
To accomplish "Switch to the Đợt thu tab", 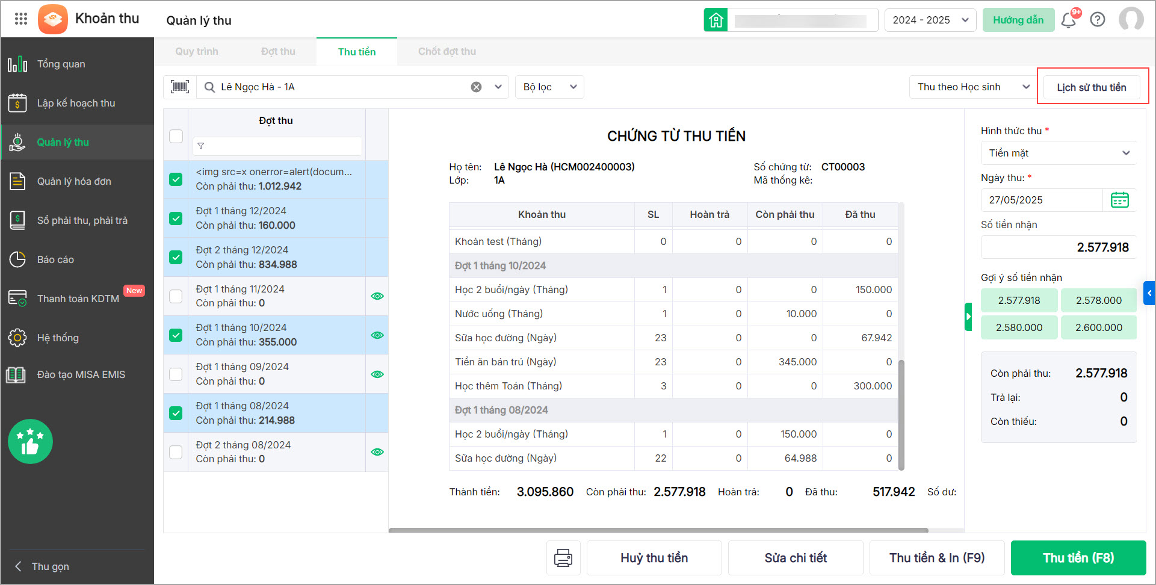I will pyautogui.click(x=278, y=52).
